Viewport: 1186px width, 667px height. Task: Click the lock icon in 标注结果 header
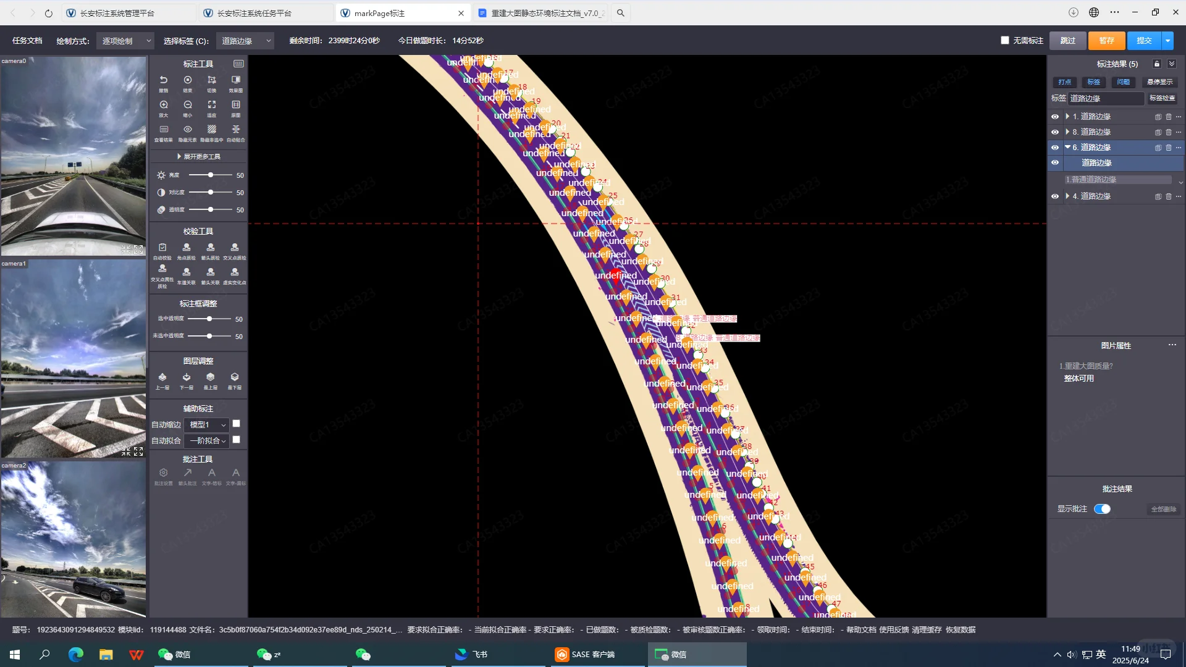pyautogui.click(x=1156, y=64)
